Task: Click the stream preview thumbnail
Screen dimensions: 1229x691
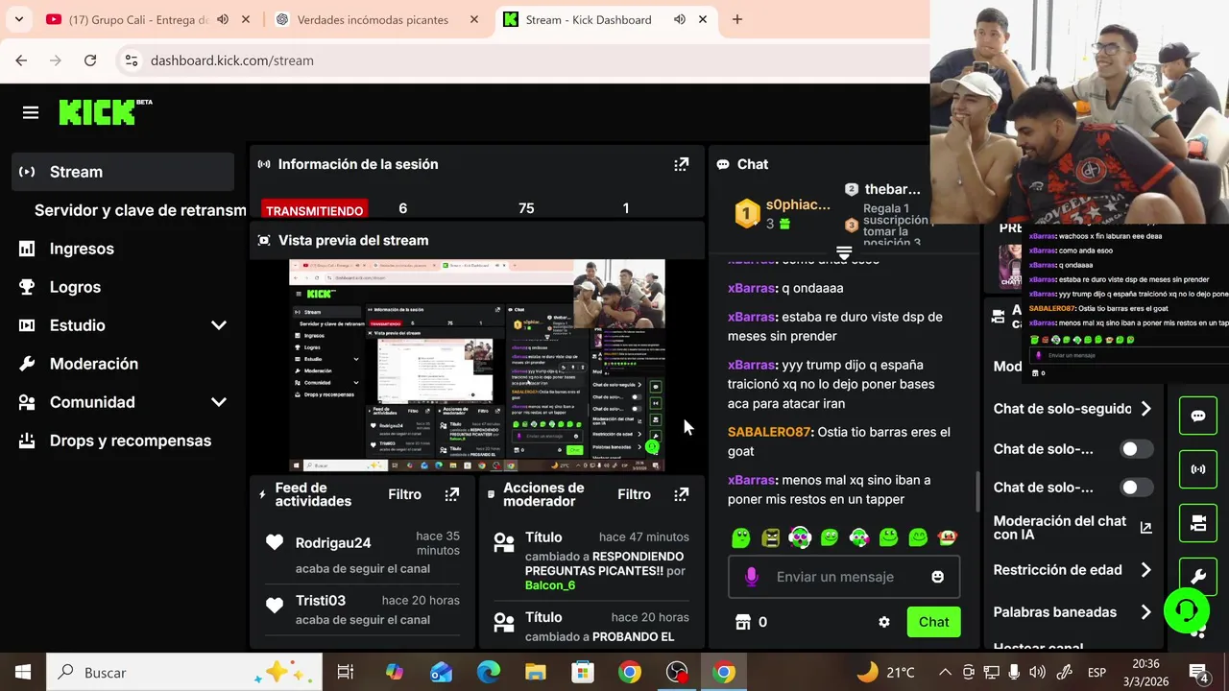Action: point(477,366)
